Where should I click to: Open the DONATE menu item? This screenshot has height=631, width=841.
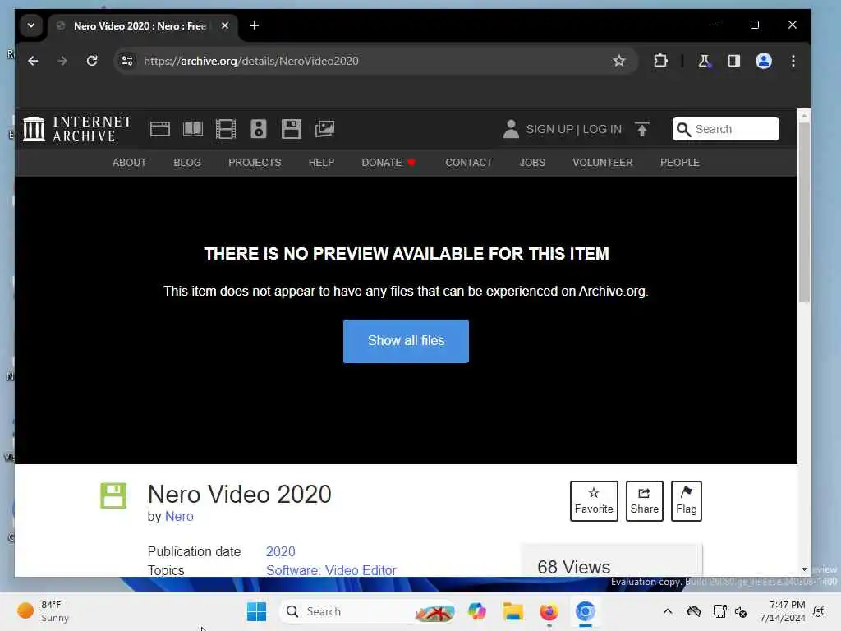[388, 163]
